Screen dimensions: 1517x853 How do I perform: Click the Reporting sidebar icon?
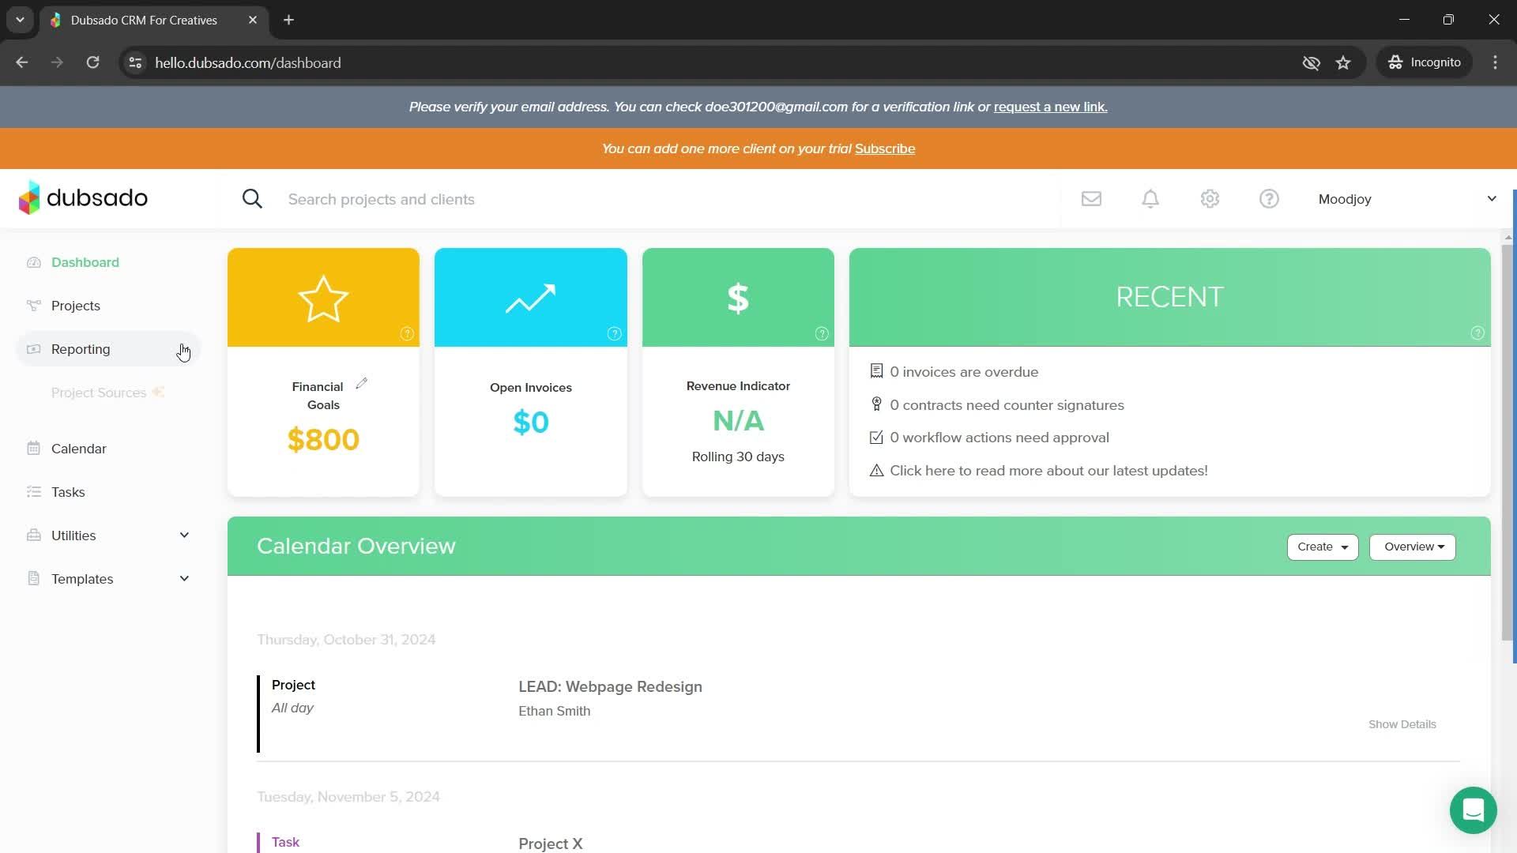click(x=33, y=349)
